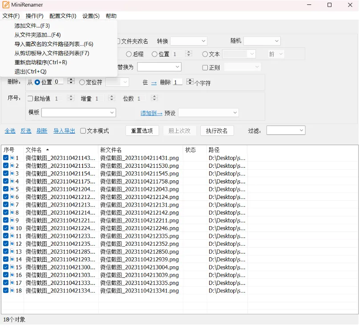Select the 文本 radio button
The image size is (360, 329).
[x=205, y=54]
